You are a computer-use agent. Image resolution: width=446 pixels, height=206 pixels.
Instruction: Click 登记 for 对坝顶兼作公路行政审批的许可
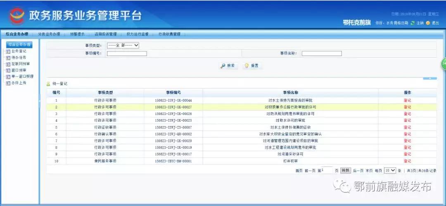(407, 107)
